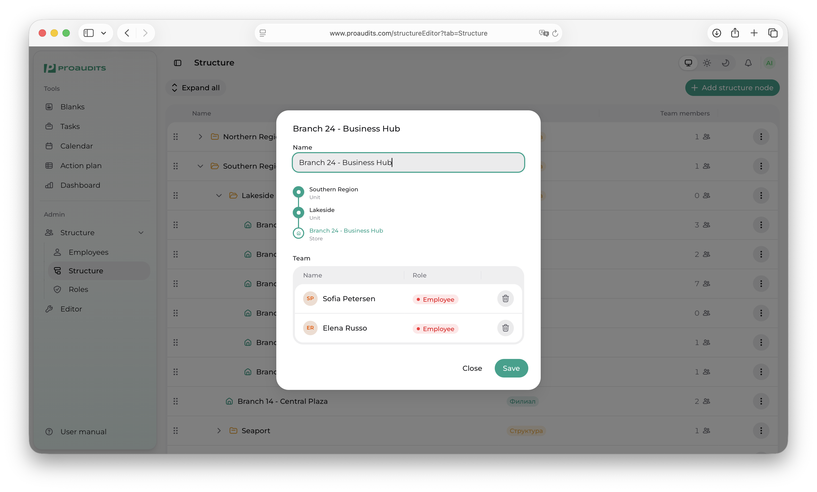
Task: Click the Seaport folder icon
Action: [233, 430]
